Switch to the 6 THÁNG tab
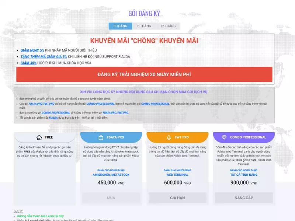This screenshot has width=295, height=221. click(144, 26)
